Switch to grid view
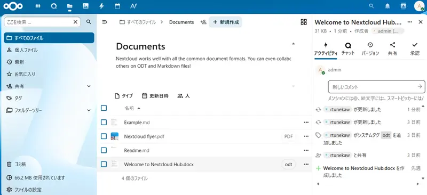This screenshot has height=195, width=427. 304,22
